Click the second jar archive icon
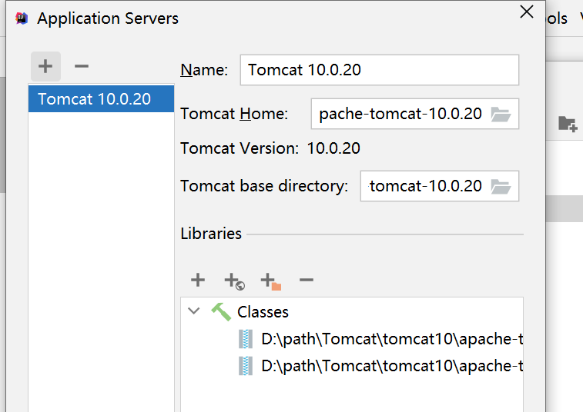The width and height of the screenshot is (583, 412). 246,366
